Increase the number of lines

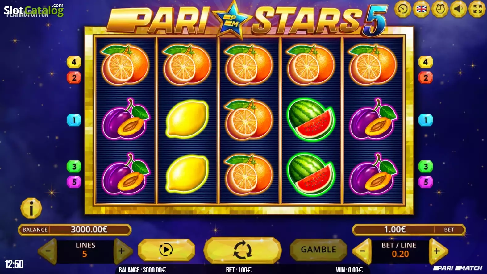122,251
